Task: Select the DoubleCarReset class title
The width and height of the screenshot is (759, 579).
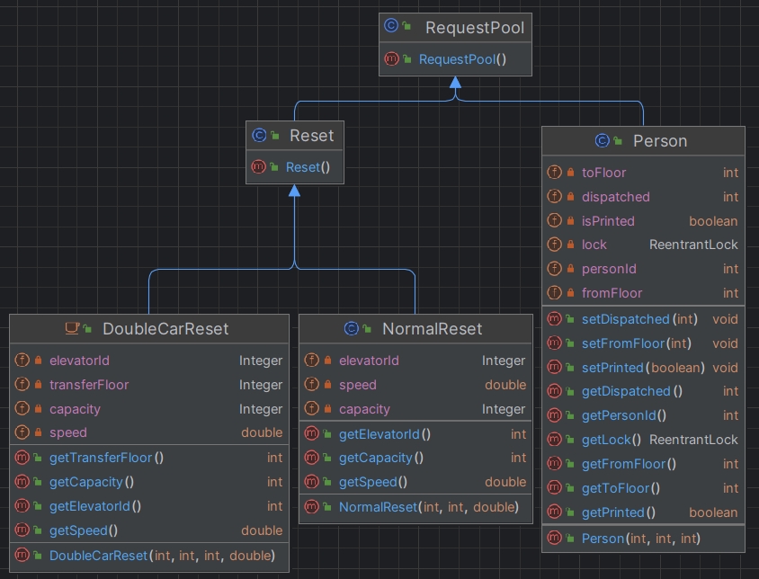Action: [165, 329]
